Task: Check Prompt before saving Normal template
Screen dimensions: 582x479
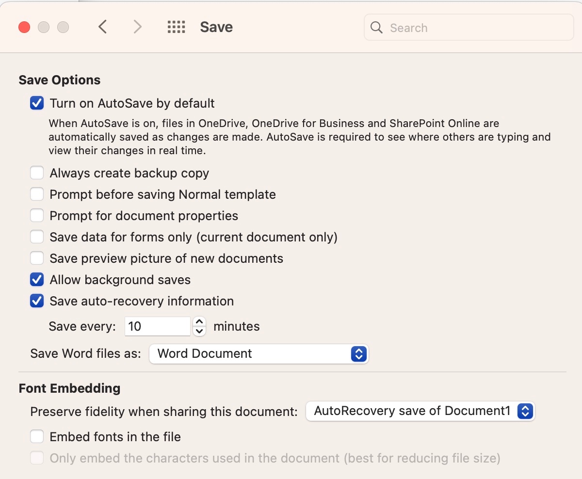Action: (37, 194)
